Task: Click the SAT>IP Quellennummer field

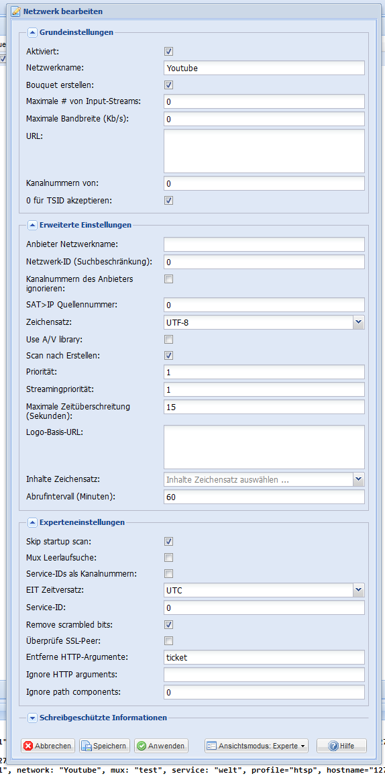Action: pos(264,305)
